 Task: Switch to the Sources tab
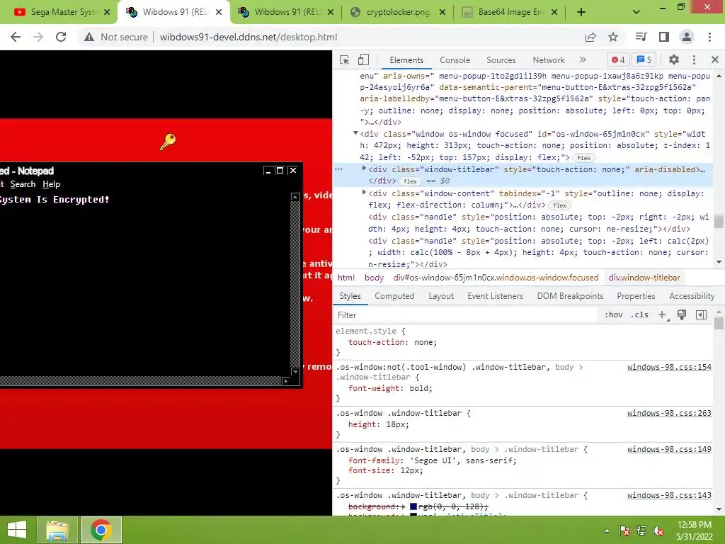[501, 60]
